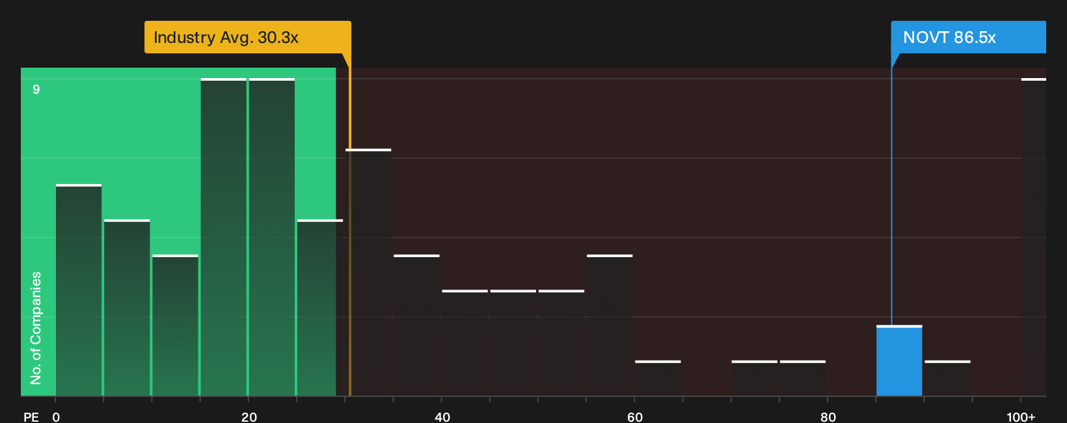Select the blue NOVT histogram bar
Screen dimensions: 1067x423
coord(899,361)
